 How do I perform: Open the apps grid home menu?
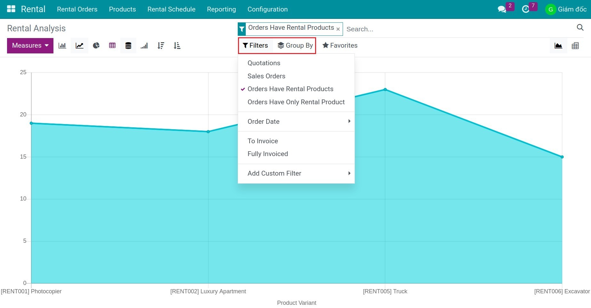click(x=11, y=9)
